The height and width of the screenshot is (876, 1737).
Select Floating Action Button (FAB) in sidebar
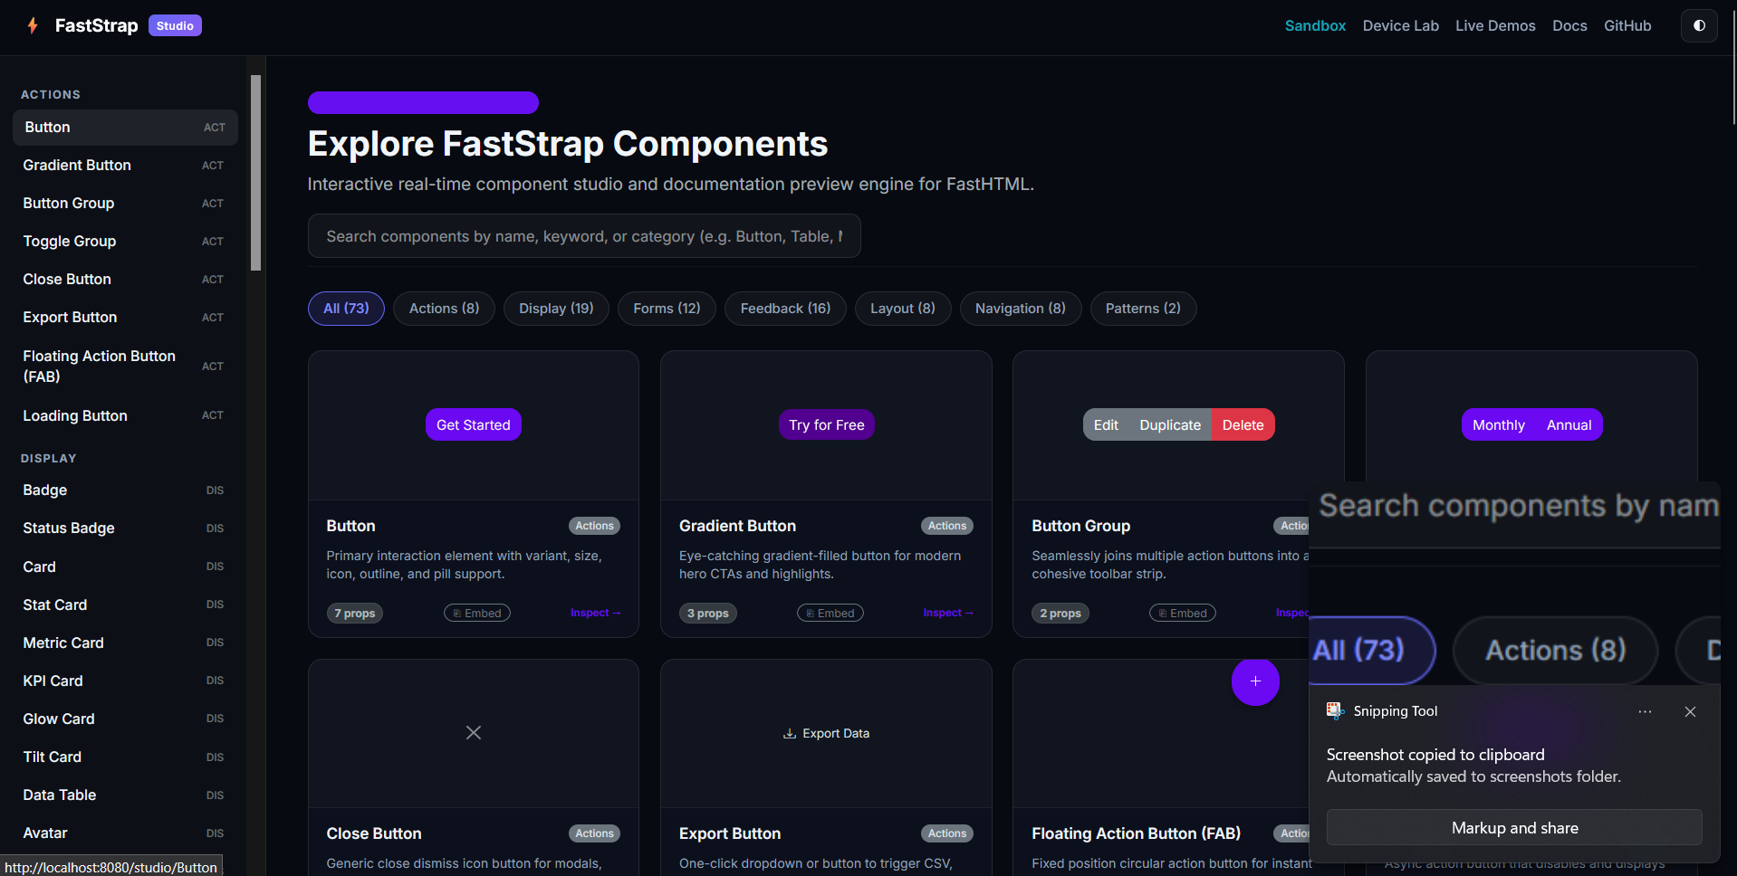(x=125, y=367)
